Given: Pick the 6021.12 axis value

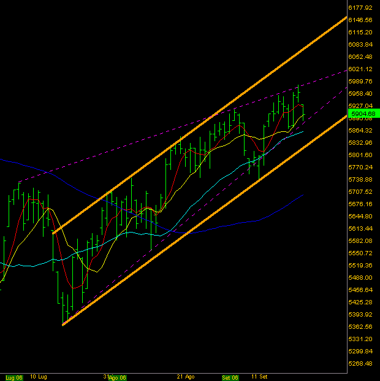Looking at the screenshot, I should pyautogui.click(x=360, y=69).
